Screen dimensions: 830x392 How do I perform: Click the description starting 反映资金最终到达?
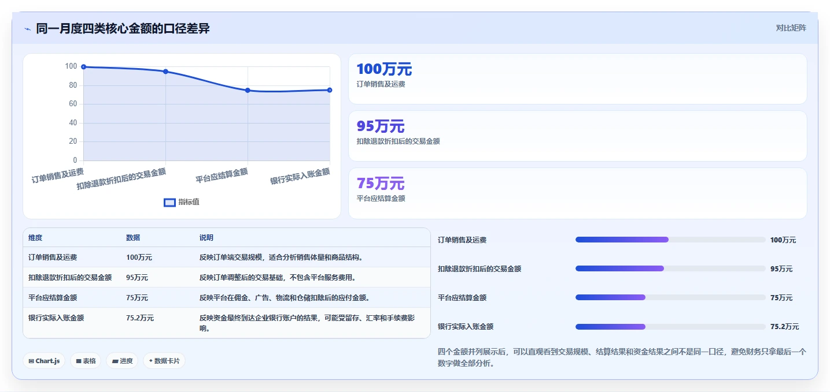[x=307, y=323]
